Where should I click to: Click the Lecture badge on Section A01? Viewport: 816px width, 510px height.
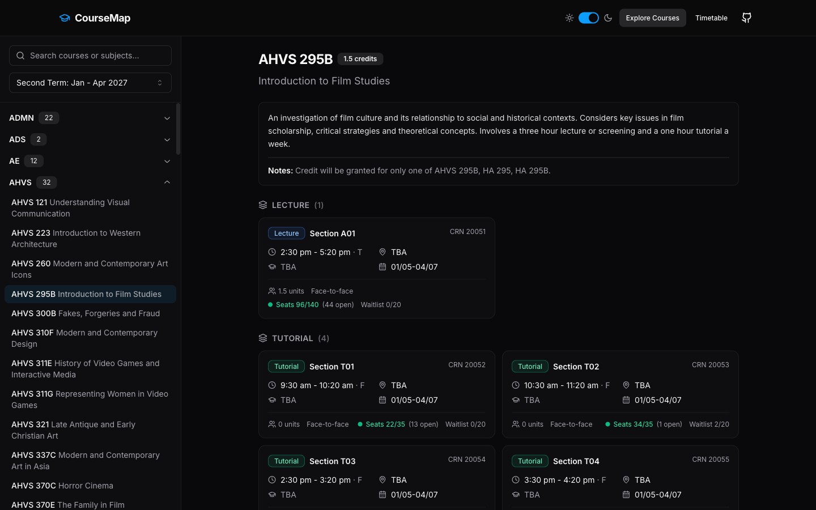(x=287, y=233)
